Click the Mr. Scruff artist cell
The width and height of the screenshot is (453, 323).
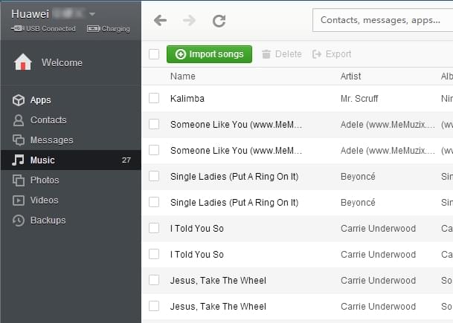point(359,99)
